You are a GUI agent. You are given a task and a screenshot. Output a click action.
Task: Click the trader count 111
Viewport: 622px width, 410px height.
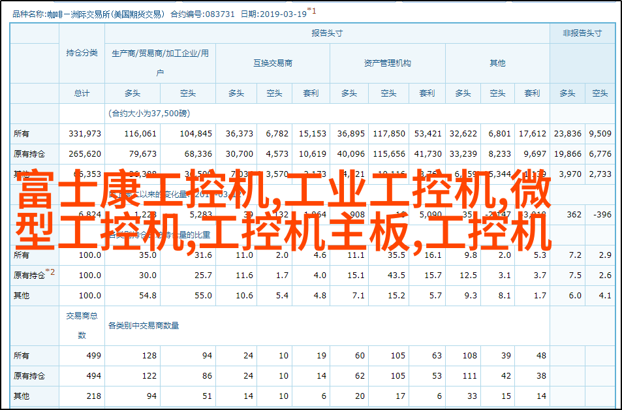tap(470, 375)
